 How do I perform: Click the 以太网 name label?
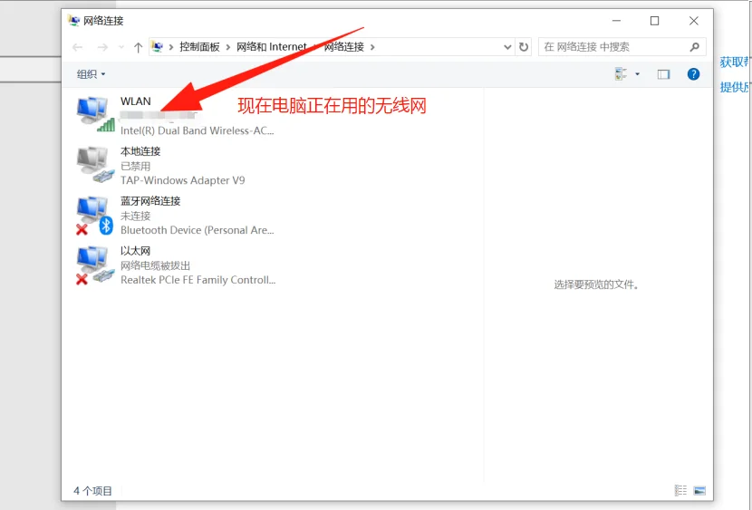(136, 251)
